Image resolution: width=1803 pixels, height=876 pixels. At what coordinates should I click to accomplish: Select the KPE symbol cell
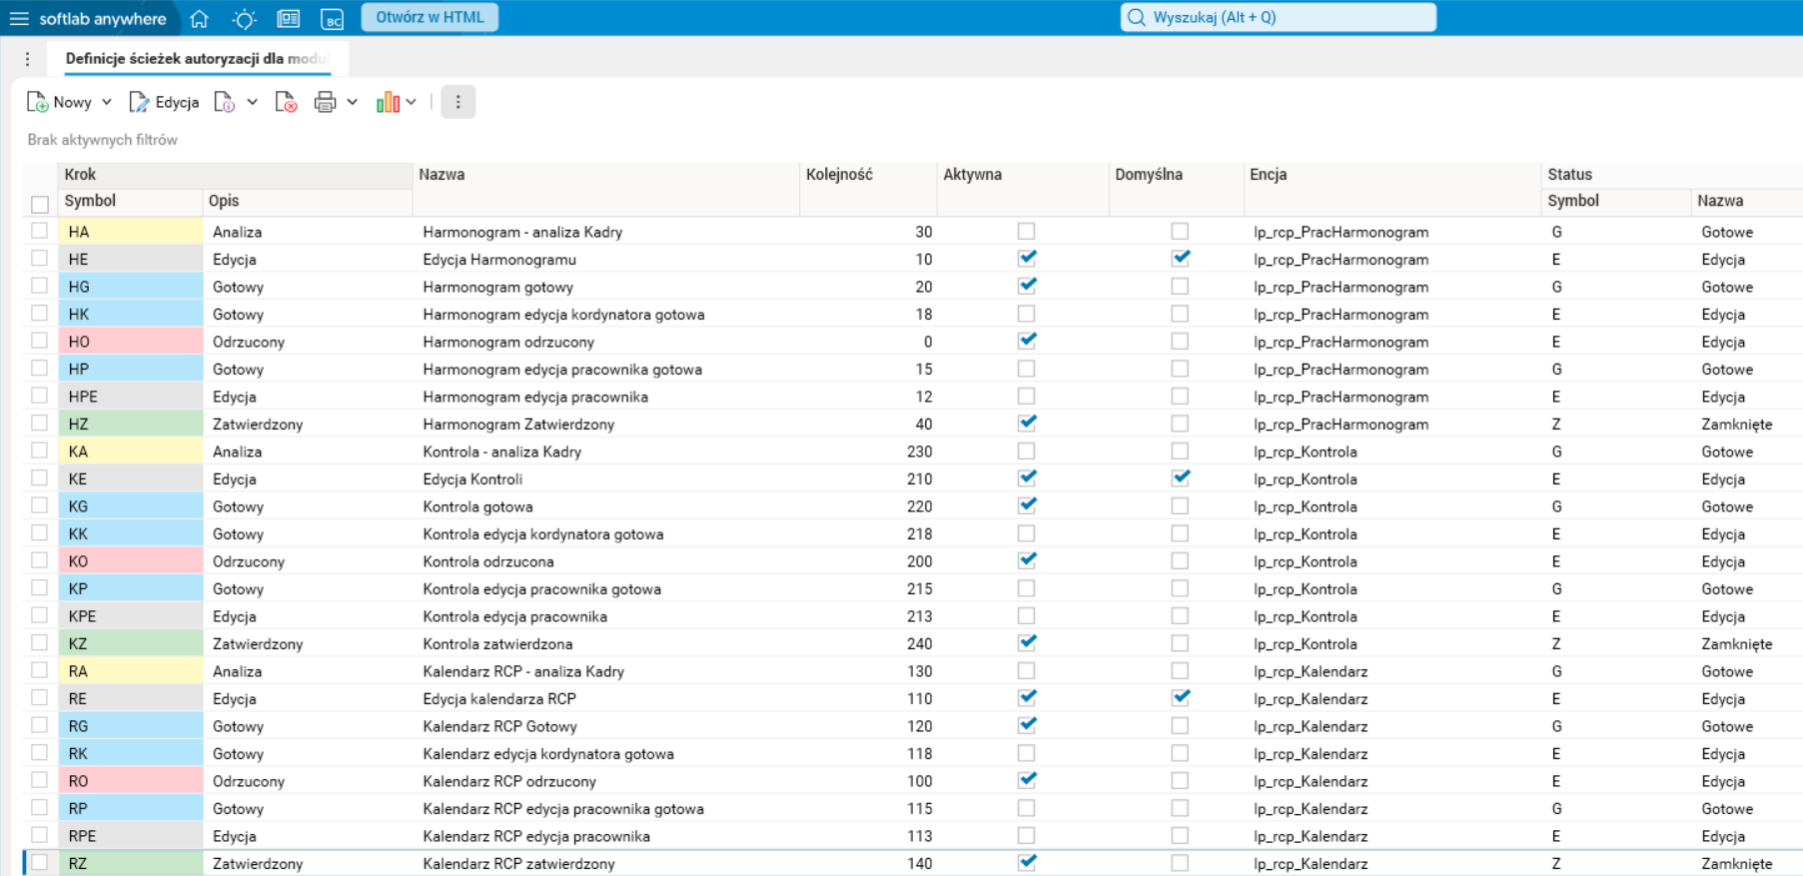[131, 616]
